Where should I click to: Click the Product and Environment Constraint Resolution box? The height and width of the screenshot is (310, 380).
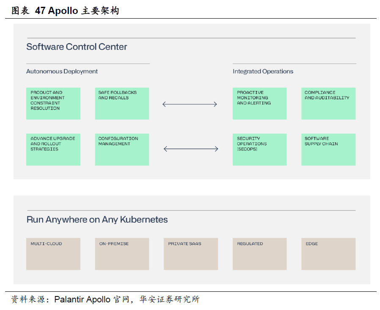(x=53, y=103)
